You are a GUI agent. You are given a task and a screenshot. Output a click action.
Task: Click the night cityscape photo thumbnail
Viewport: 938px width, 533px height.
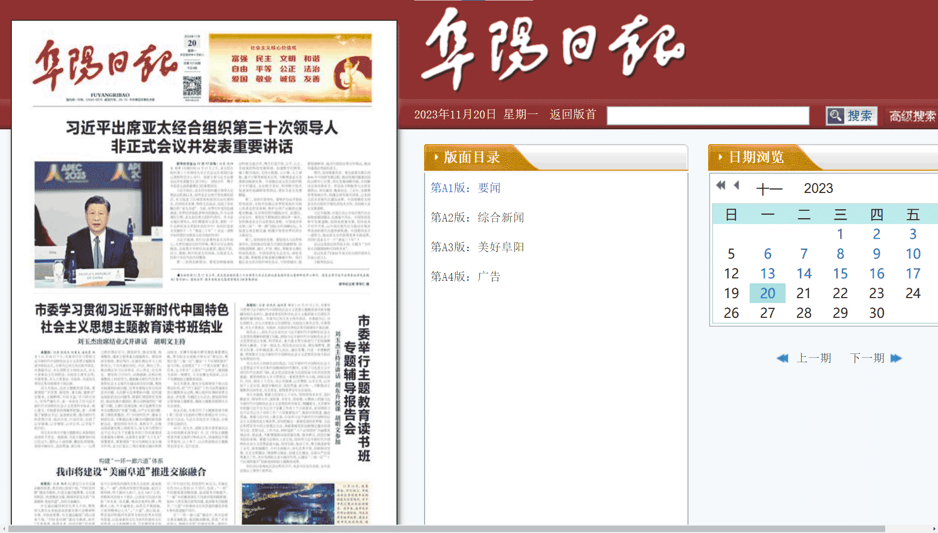click(288, 503)
